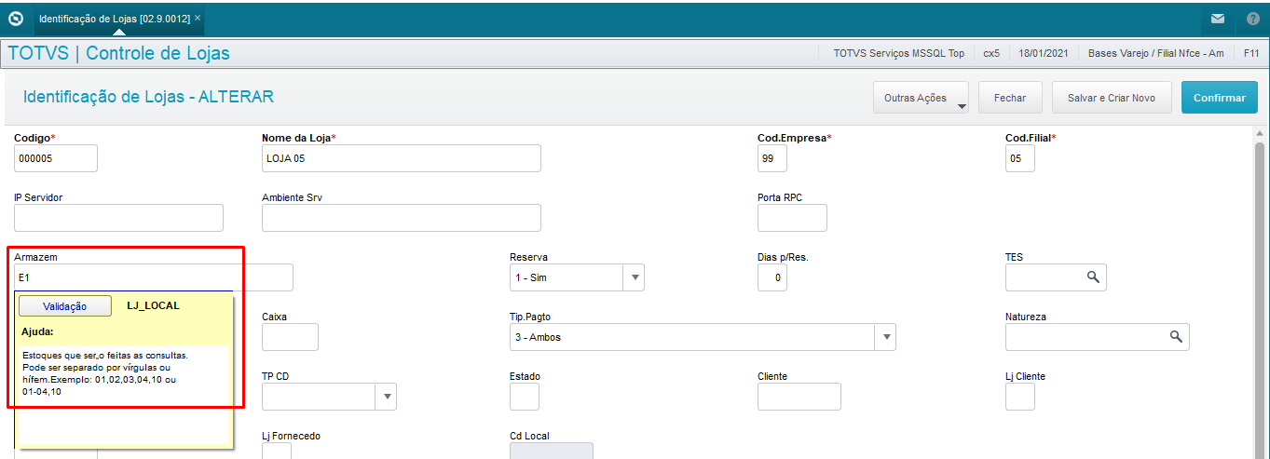Viewport: 1270px width, 459px height.
Task: Open the Outras Ações dropdown button
Action: pyautogui.click(x=922, y=98)
